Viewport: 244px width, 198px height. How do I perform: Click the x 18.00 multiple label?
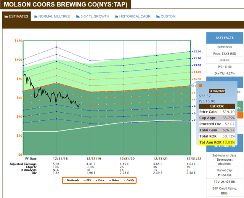pos(196,72)
